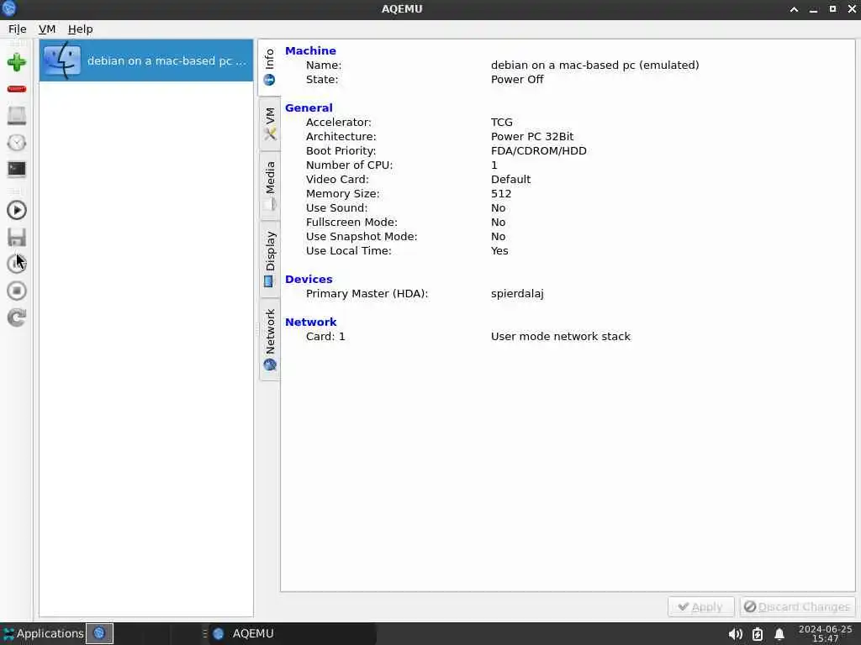Click the battery power tray icon
Screen dimensions: 861x645
click(758, 635)
